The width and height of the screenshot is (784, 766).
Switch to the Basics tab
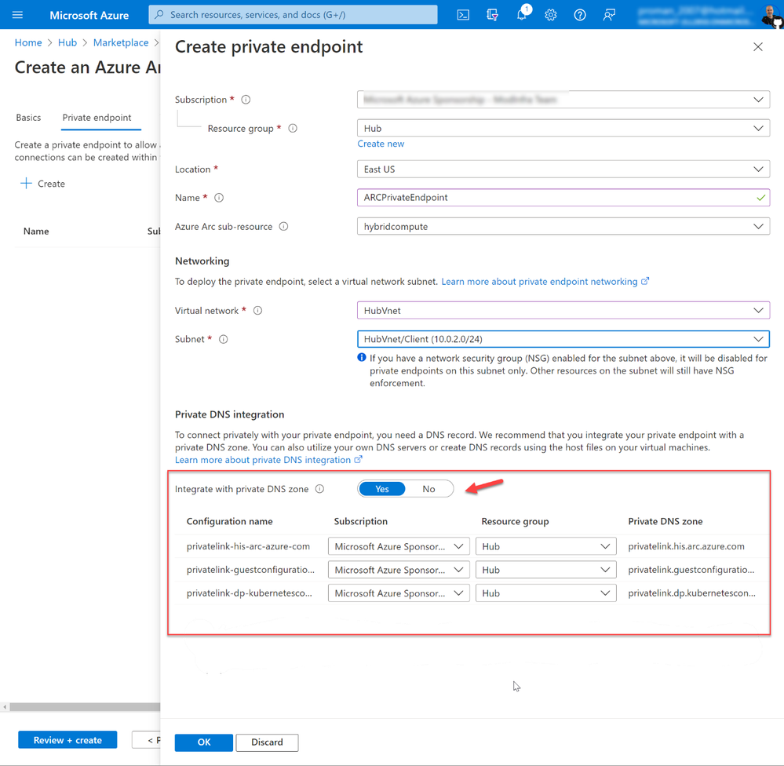[28, 118]
